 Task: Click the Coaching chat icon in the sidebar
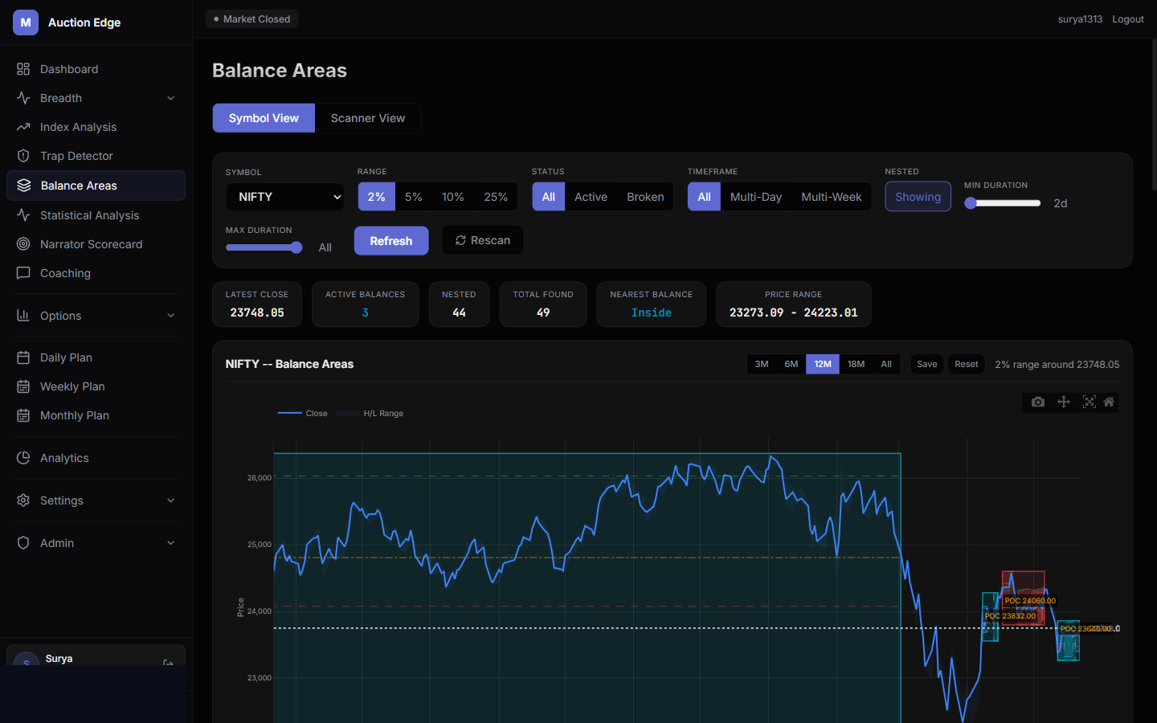pos(23,273)
